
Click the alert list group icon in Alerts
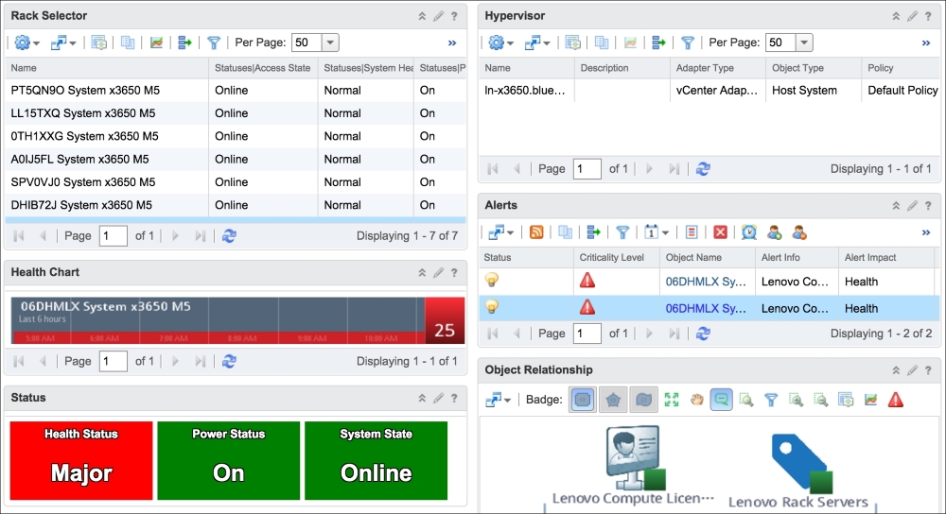[692, 232]
